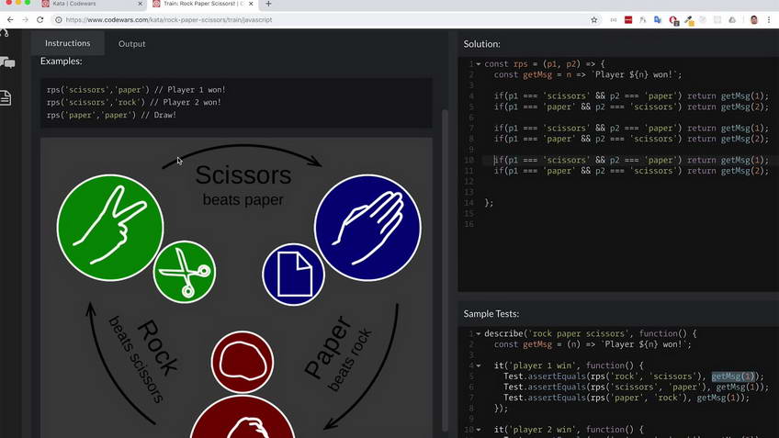Click the red circle extension with badge

(x=673, y=20)
